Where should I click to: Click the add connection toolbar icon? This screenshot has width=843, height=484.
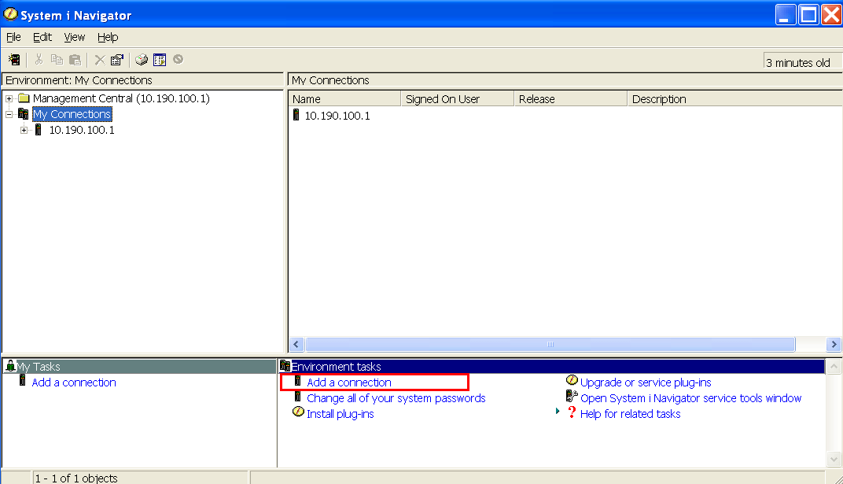pyautogui.click(x=14, y=60)
